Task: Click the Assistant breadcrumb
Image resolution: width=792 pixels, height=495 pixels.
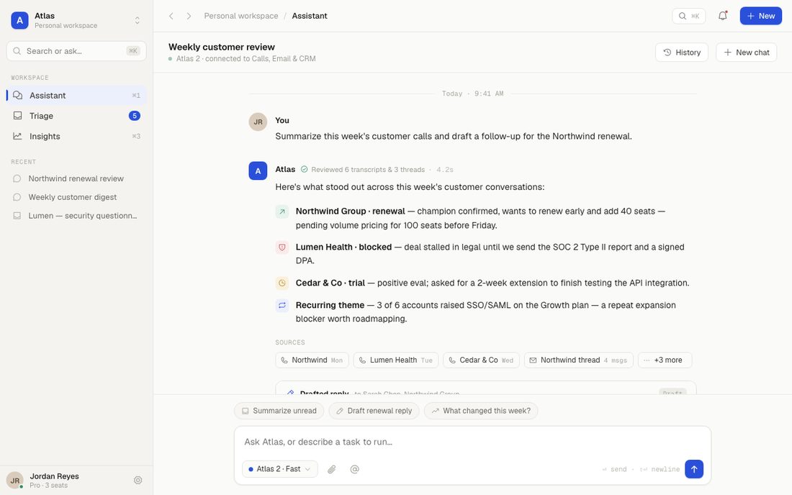Action: click(x=310, y=16)
